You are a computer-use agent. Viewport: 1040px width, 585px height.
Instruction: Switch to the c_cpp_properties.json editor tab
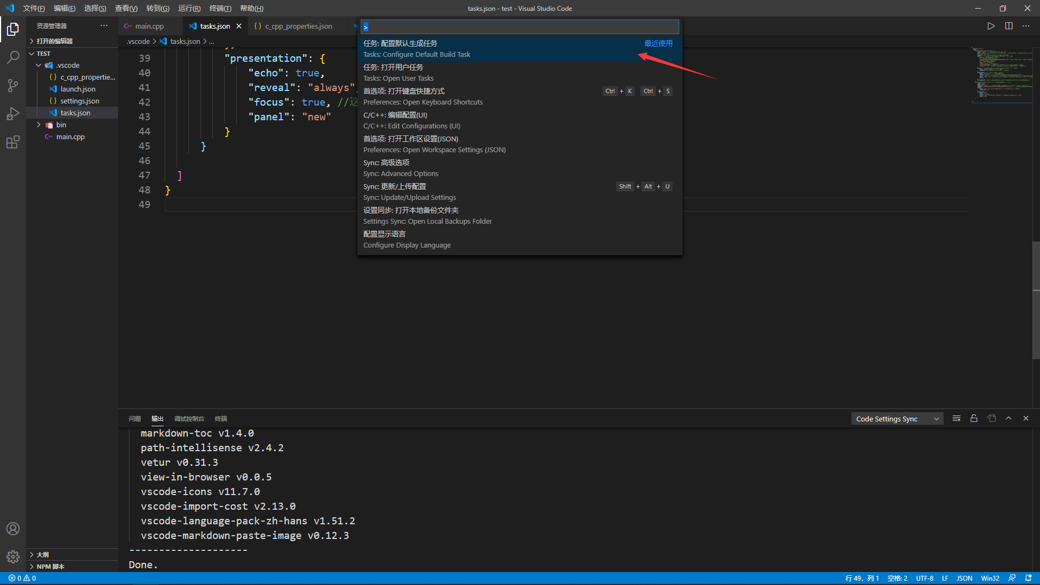coord(298,26)
